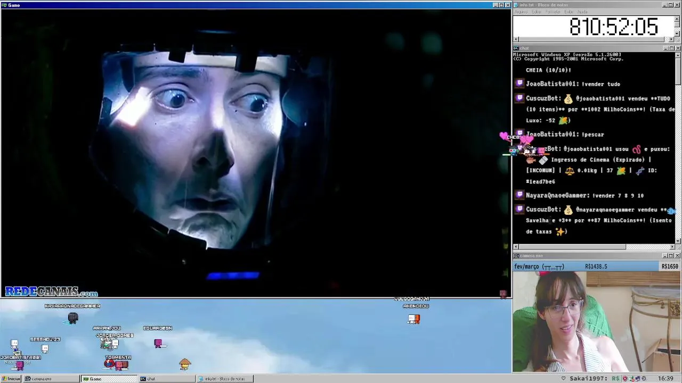Image resolution: width=682 pixels, height=383 pixels.
Task: Click scroll-up arrow in Bloco de notas
Action: click(x=677, y=19)
